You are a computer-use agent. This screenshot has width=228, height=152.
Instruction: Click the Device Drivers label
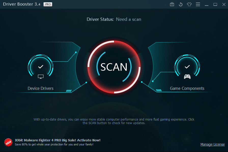point(40,88)
